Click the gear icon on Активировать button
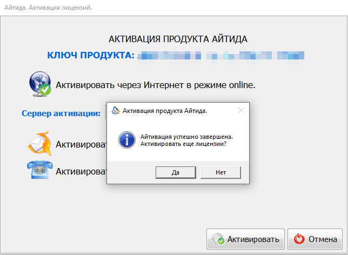The width and height of the screenshot is (348, 255). pyautogui.click(x=218, y=239)
